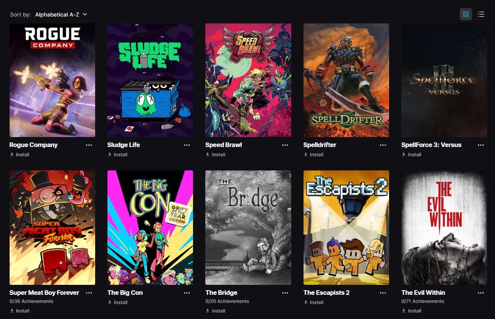Open the Sort by Alphabetical A-Z dropdown

(61, 15)
